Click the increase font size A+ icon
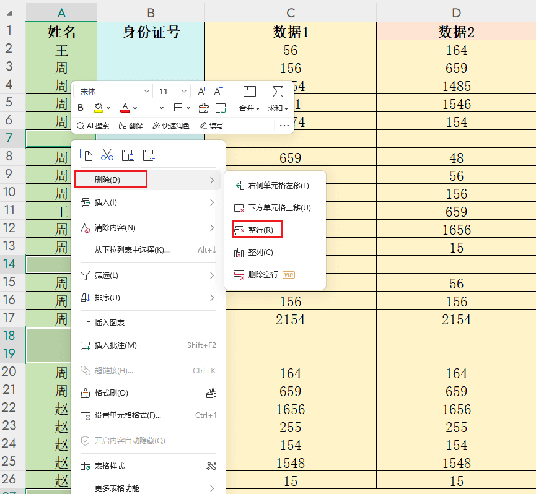The image size is (536, 494). click(x=201, y=91)
